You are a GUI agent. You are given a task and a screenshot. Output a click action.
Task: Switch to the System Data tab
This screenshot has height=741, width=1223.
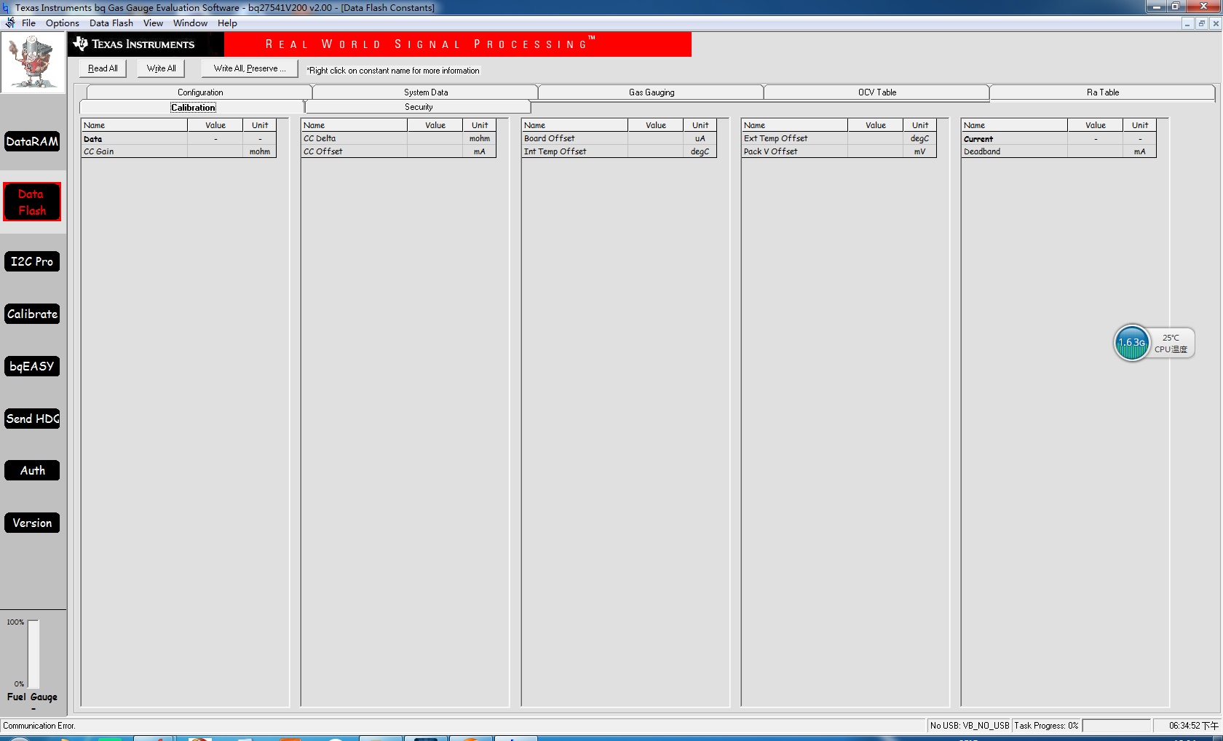(x=426, y=92)
